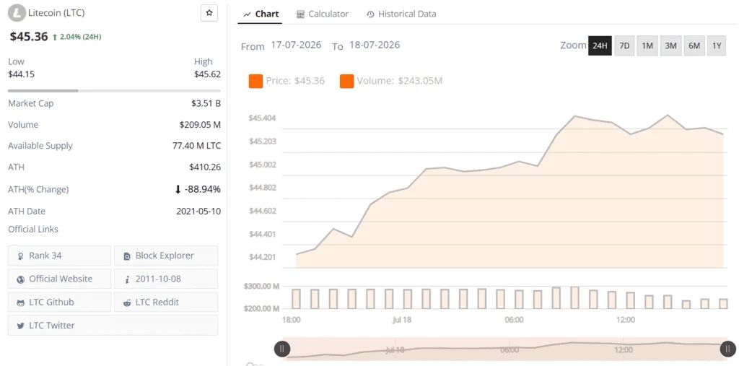Click the ATH percent change down arrow
The width and height of the screenshot is (739, 366).
pos(178,189)
